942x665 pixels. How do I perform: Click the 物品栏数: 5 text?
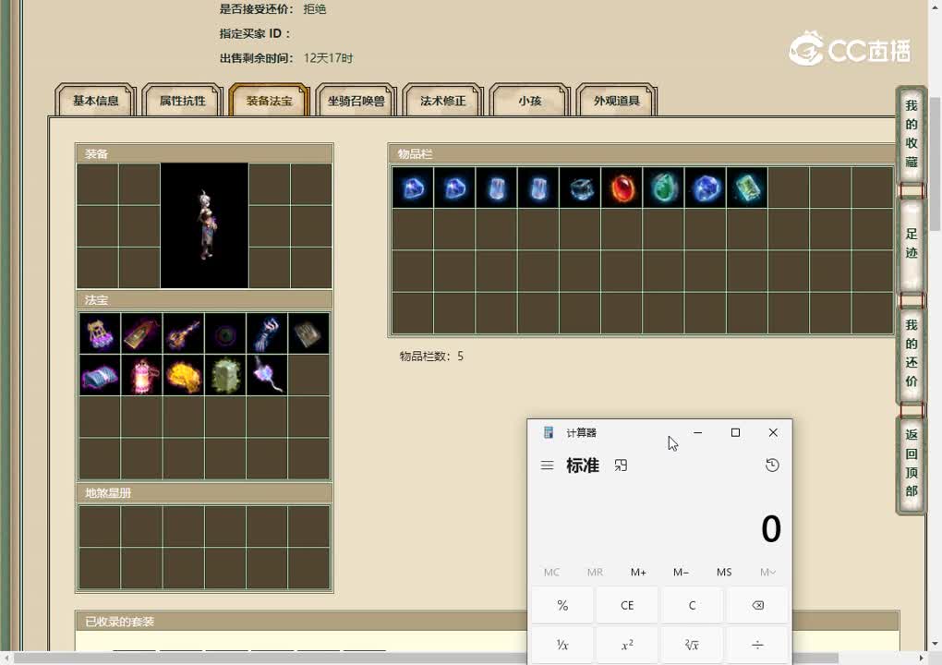(x=431, y=357)
